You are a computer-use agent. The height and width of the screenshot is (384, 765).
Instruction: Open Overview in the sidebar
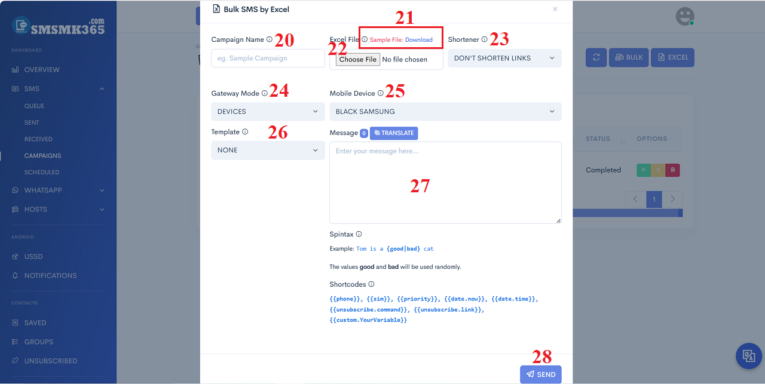(42, 70)
